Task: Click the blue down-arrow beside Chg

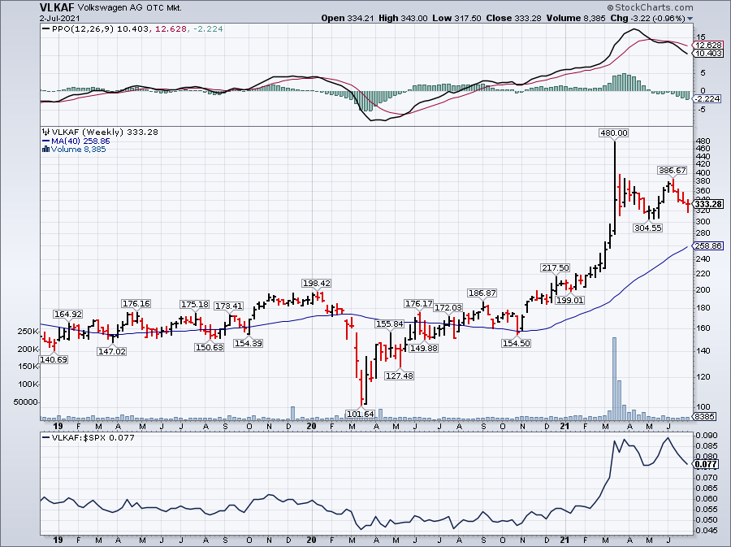Action: [690, 18]
